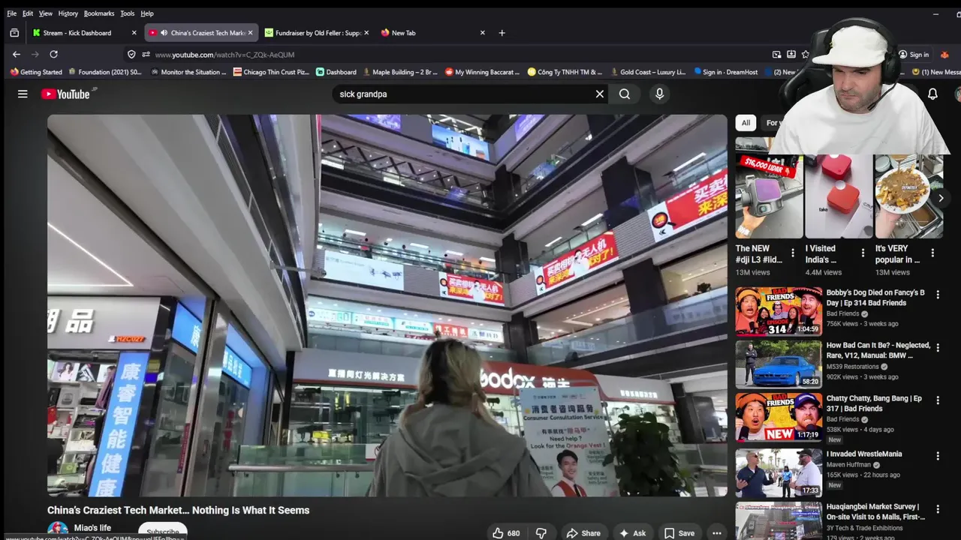
Task: Open a new browser tab
Action: 502,33
